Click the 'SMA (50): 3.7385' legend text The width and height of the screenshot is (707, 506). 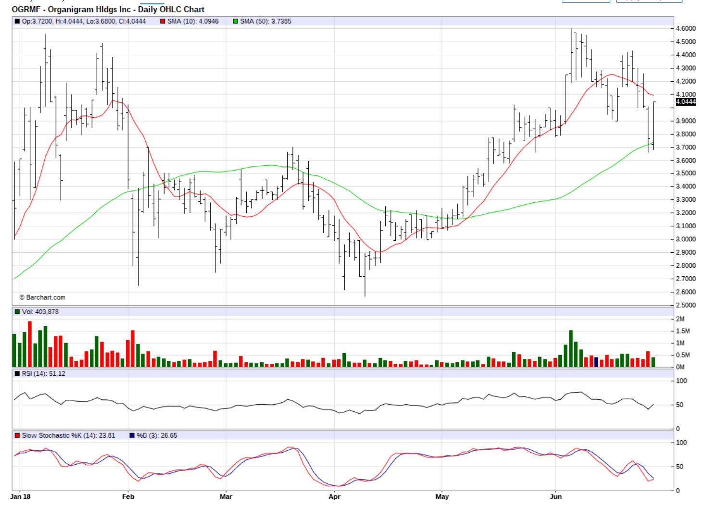[265, 21]
